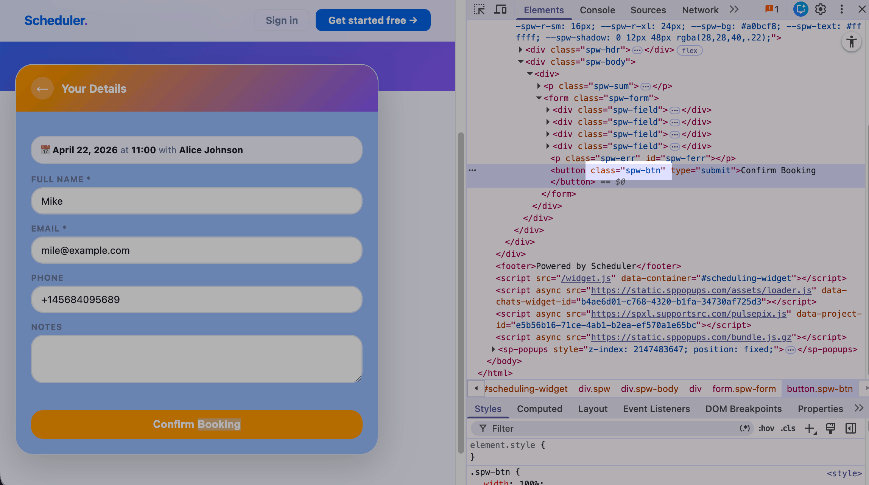The image size is (869, 485).
Task: Expand the spw-hdr div node
Action: [x=521, y=50]
